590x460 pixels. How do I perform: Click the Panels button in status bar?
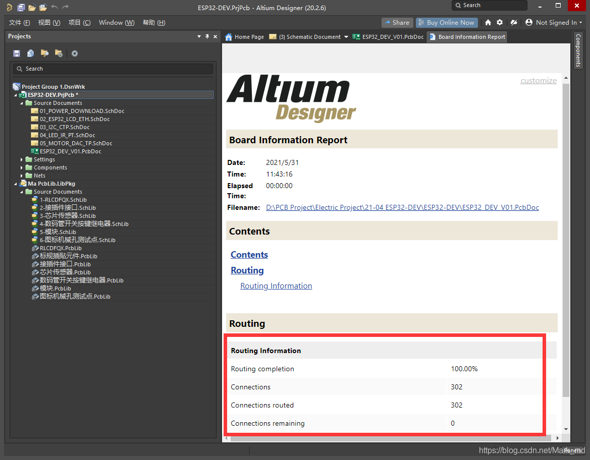[x=573, y=450]
